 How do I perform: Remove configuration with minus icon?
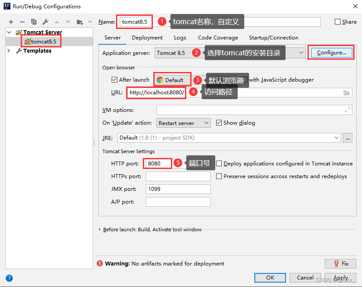click(x=22, y=22)
